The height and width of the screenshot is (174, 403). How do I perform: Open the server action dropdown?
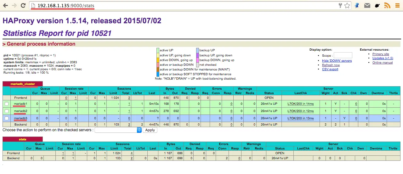tap(118, 130)
